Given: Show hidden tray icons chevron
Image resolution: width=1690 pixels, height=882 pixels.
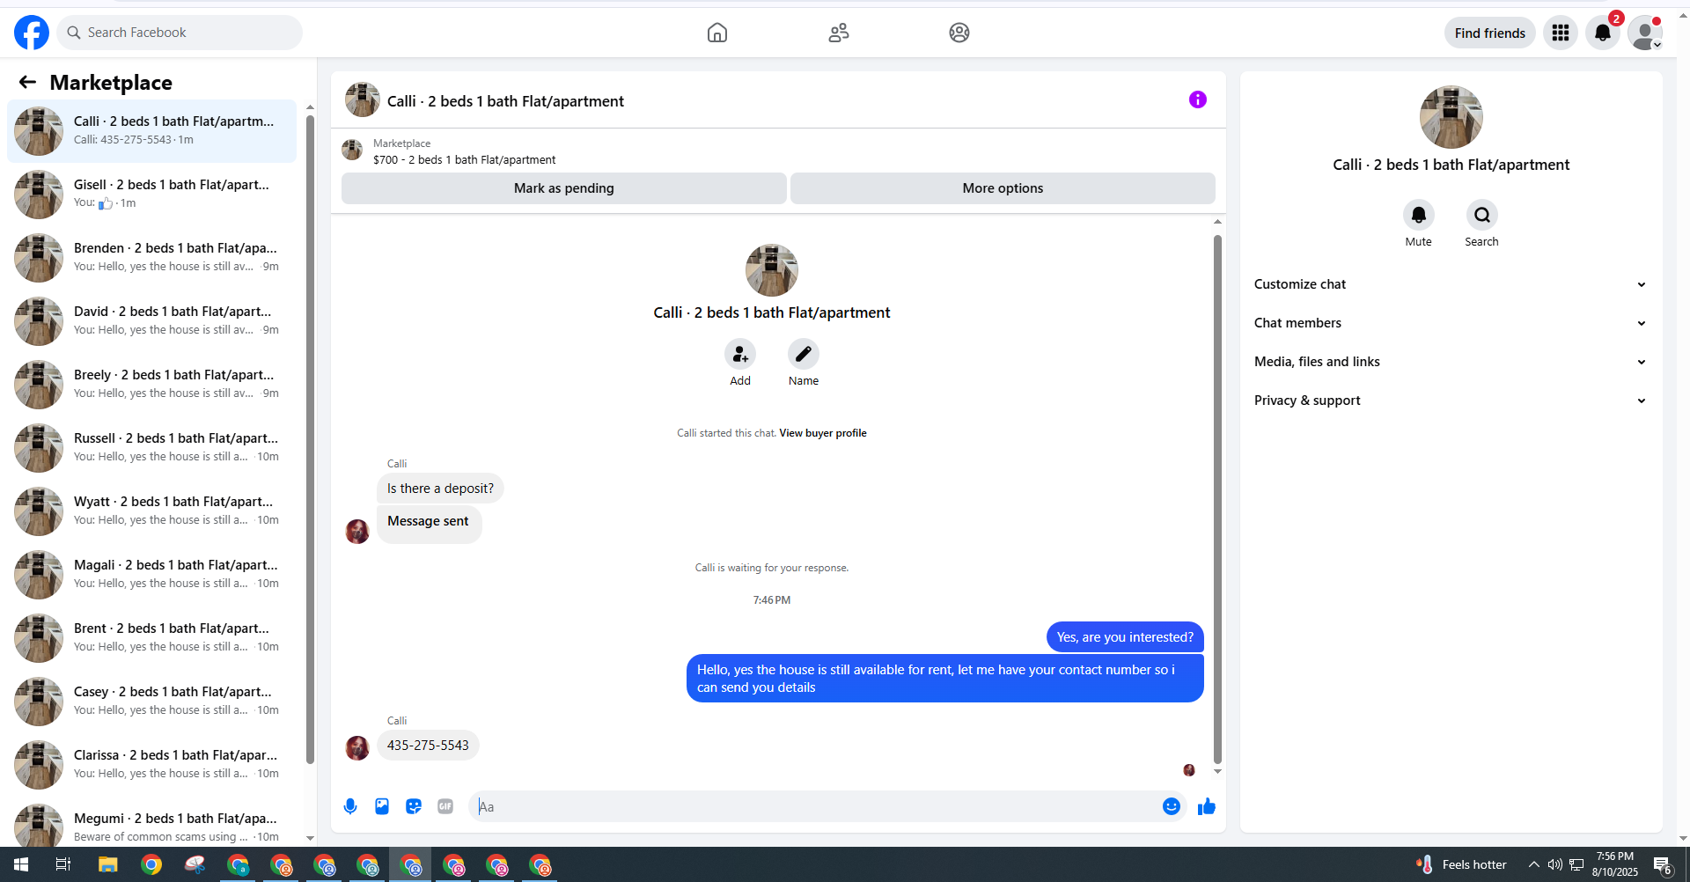Looking at the screenshot, I should (x=1534, y=864).
